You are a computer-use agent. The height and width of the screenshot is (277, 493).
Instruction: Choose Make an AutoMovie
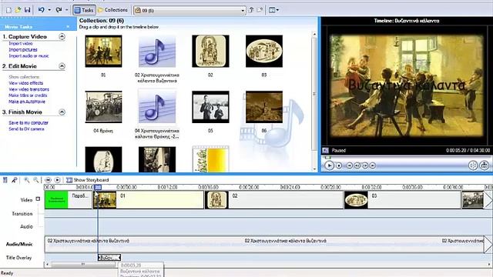27,102
